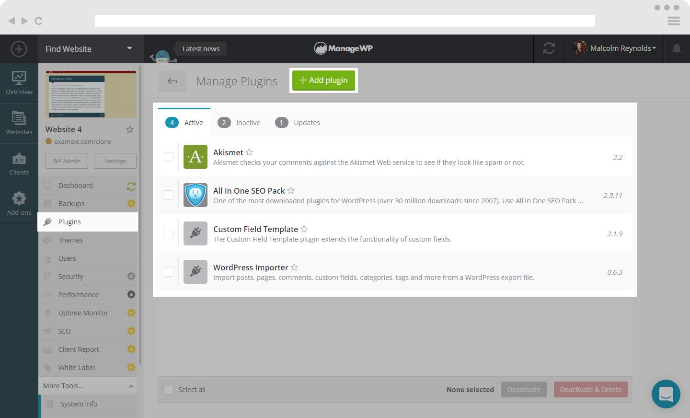Click the SEO gear badge
The width and height of the screenshot is (690, 418).
pos(131,331)
